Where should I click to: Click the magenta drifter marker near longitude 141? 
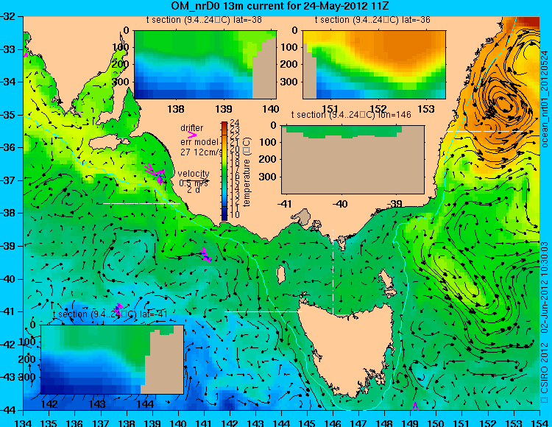[205, 255]
